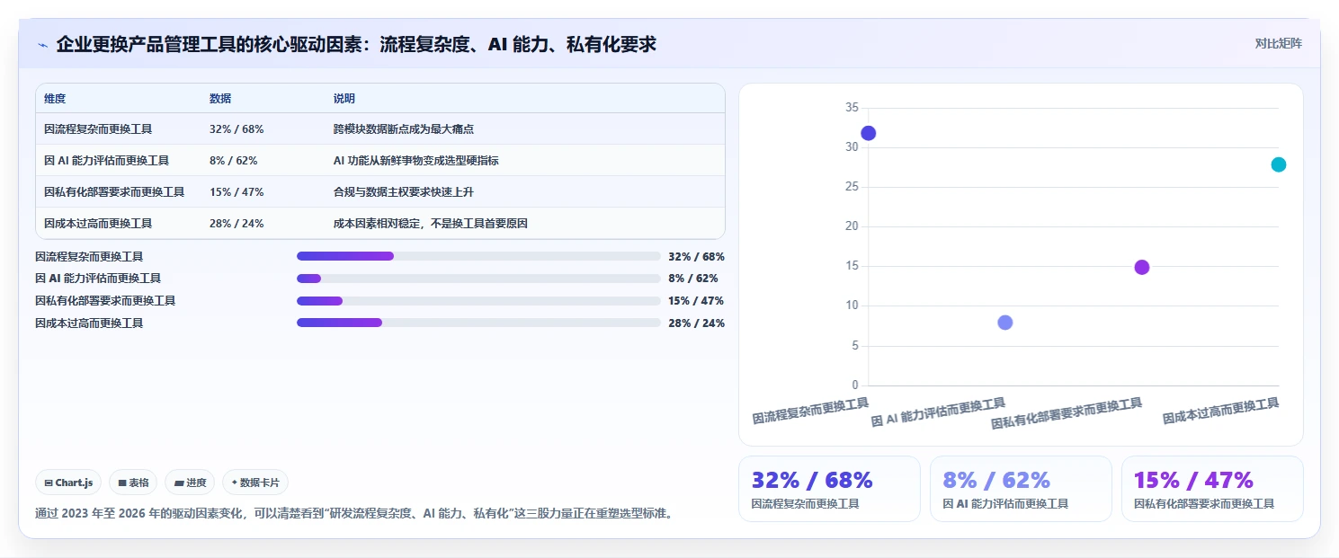Viewport: 1339px width, 558px height.
Task: Click the 进度 tag pill
Action: [190, 483]
